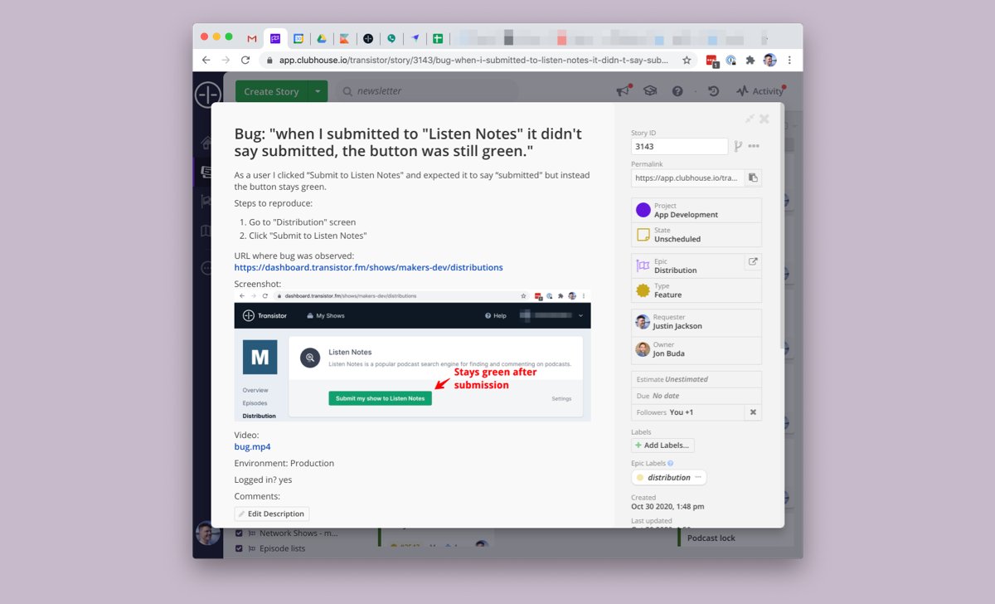Change the story Type from Feature
The height and width of the screenshot is (604, 995).
696,290
